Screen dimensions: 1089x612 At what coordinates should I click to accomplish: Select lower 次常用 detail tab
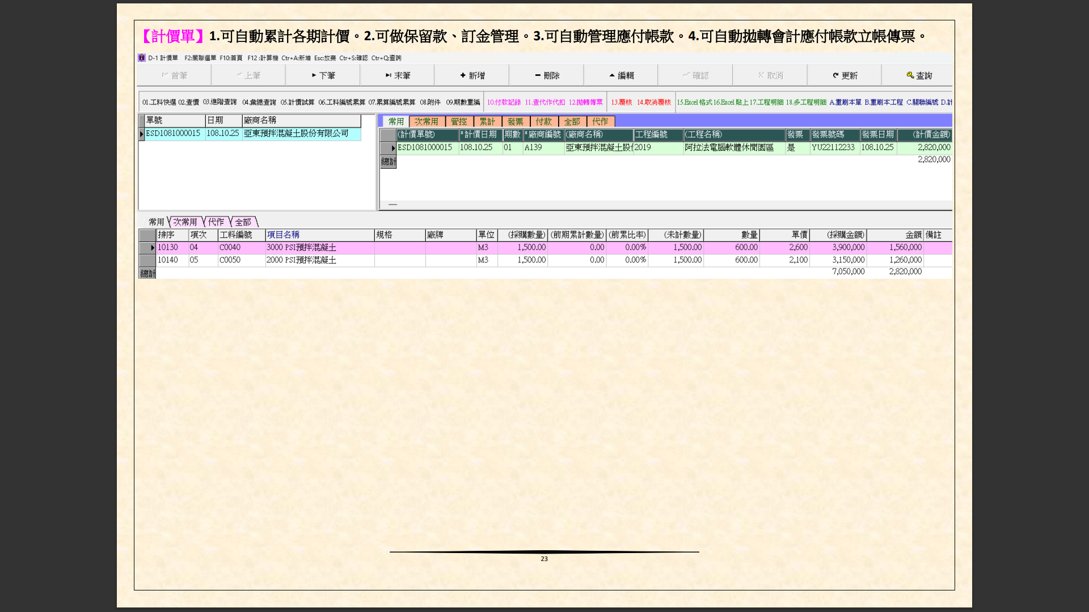(x=185, y=222)
